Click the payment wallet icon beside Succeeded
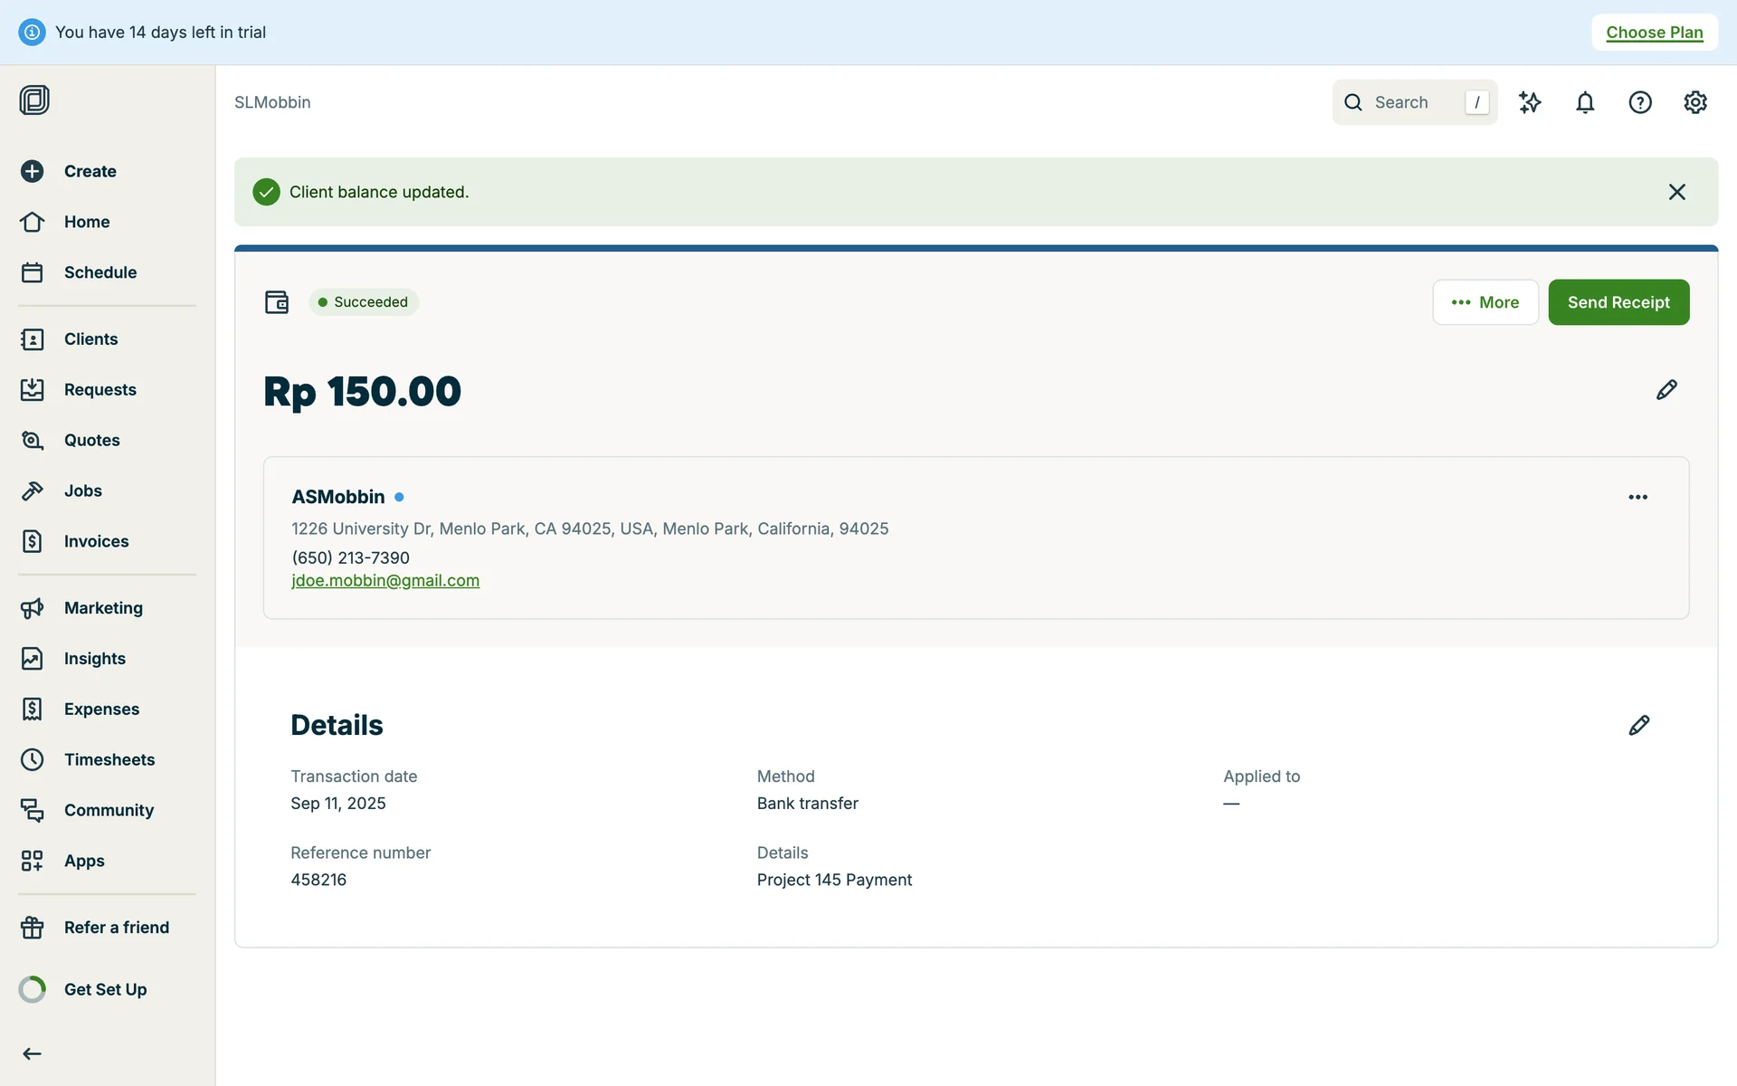1737x1086 pixels. tap(277, 302)
